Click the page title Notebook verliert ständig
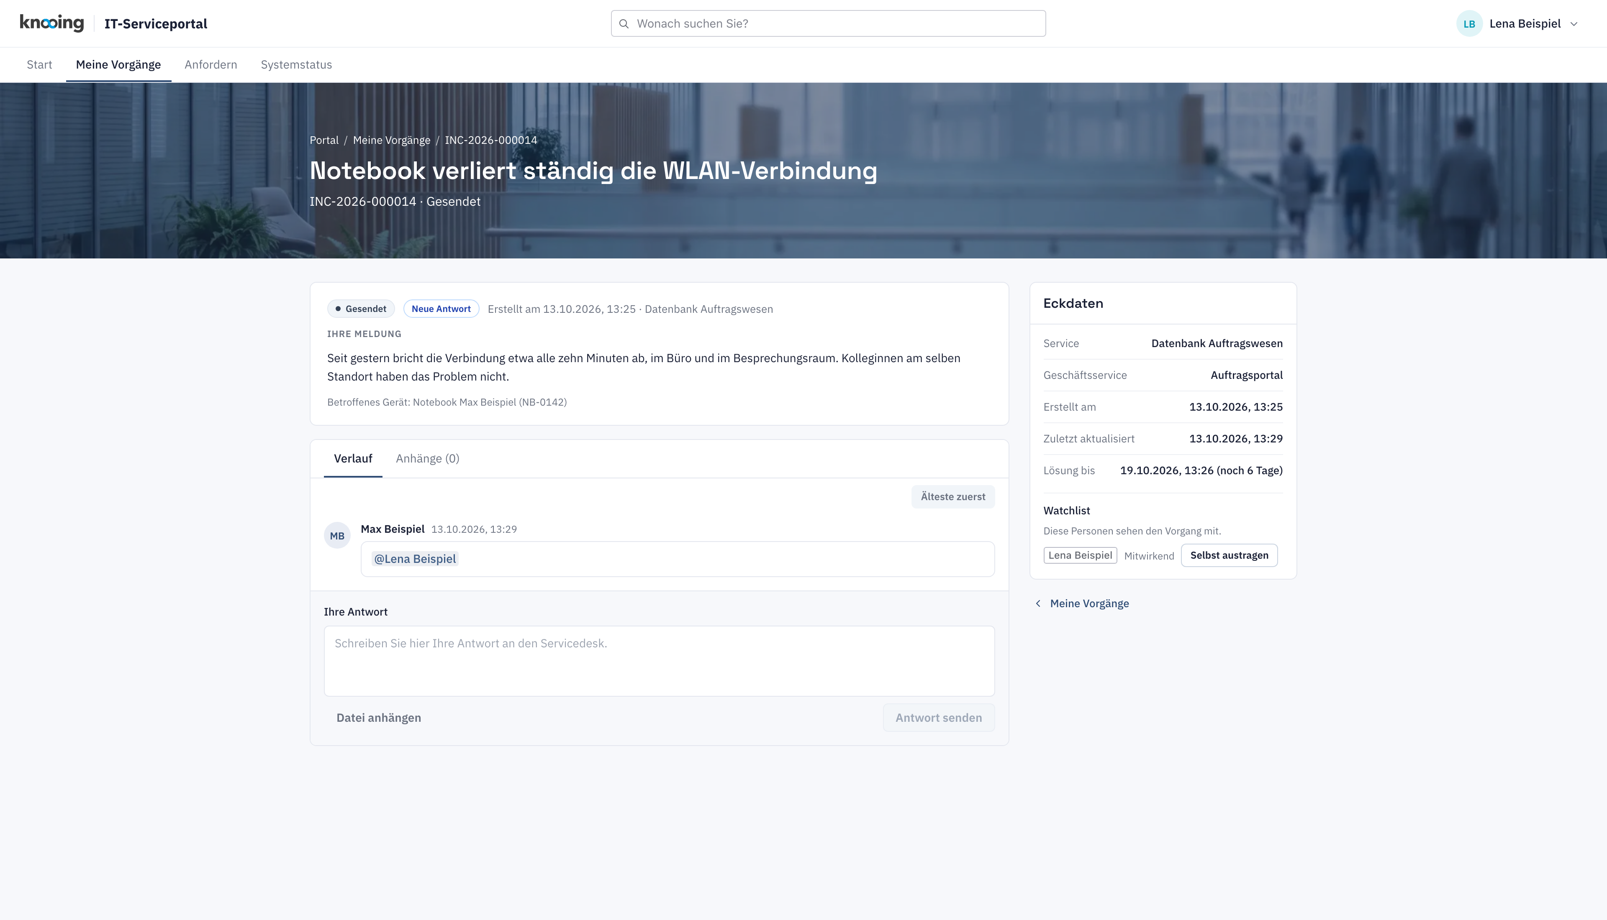The height and width of the screenshot is (920, 1607). pyautogui.click(x=593, y=171)
